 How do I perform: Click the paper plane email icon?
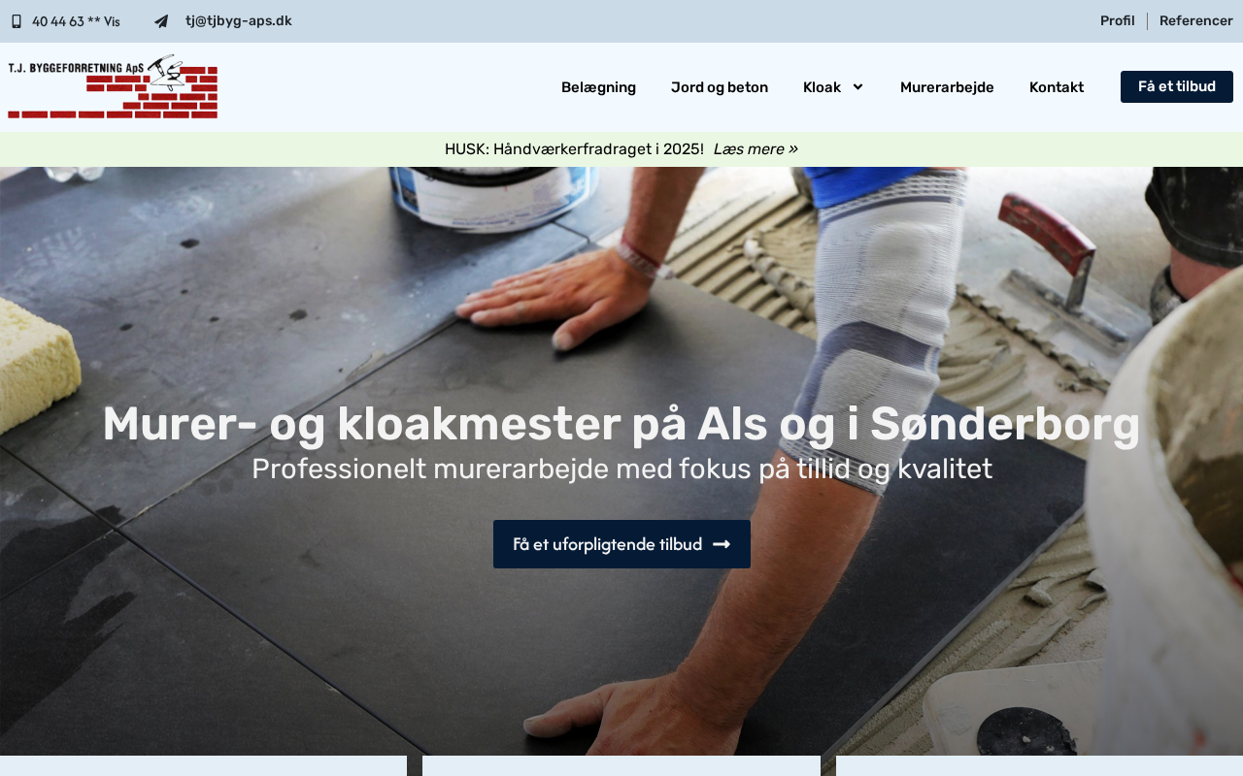click(161, 21)
